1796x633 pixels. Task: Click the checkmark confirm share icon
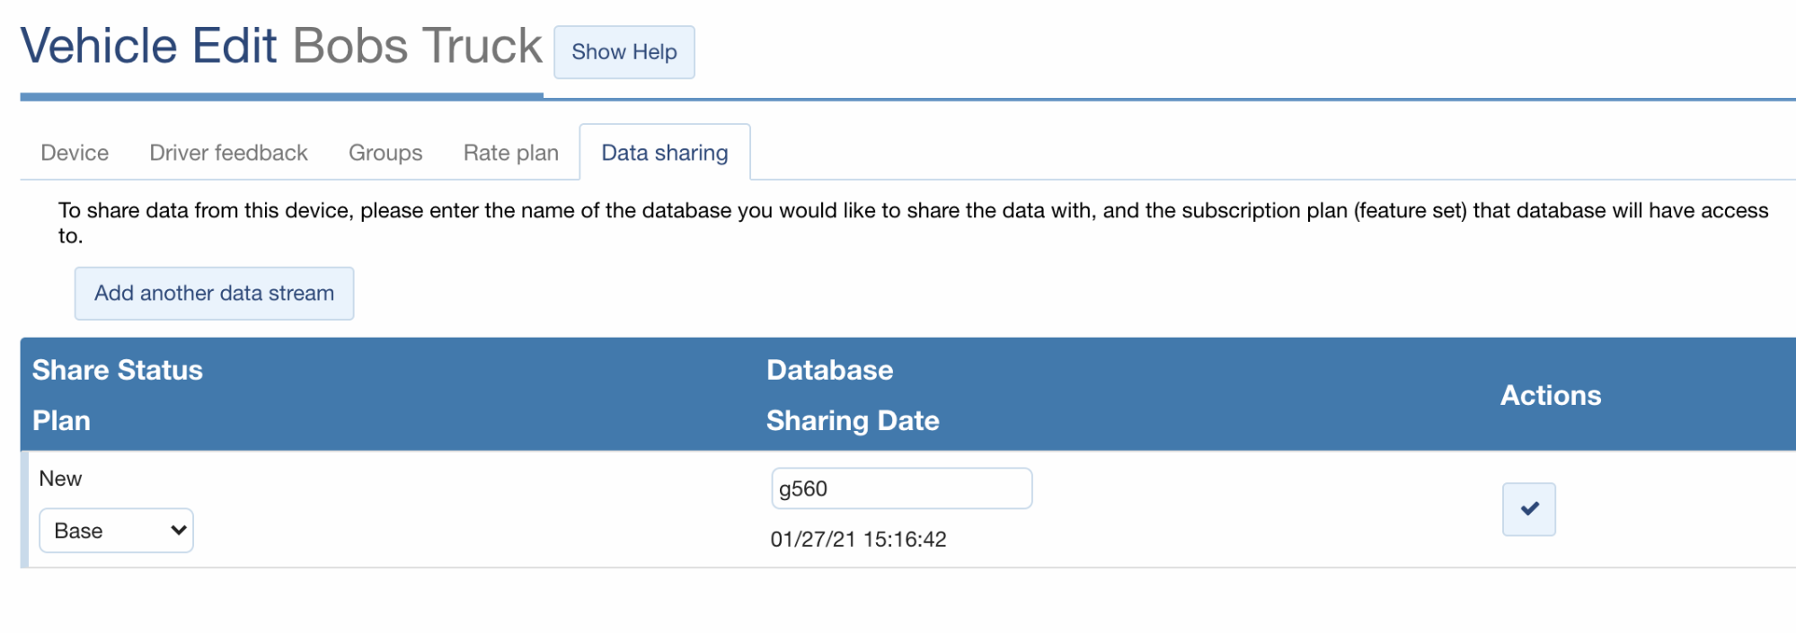coord(1528,509)
